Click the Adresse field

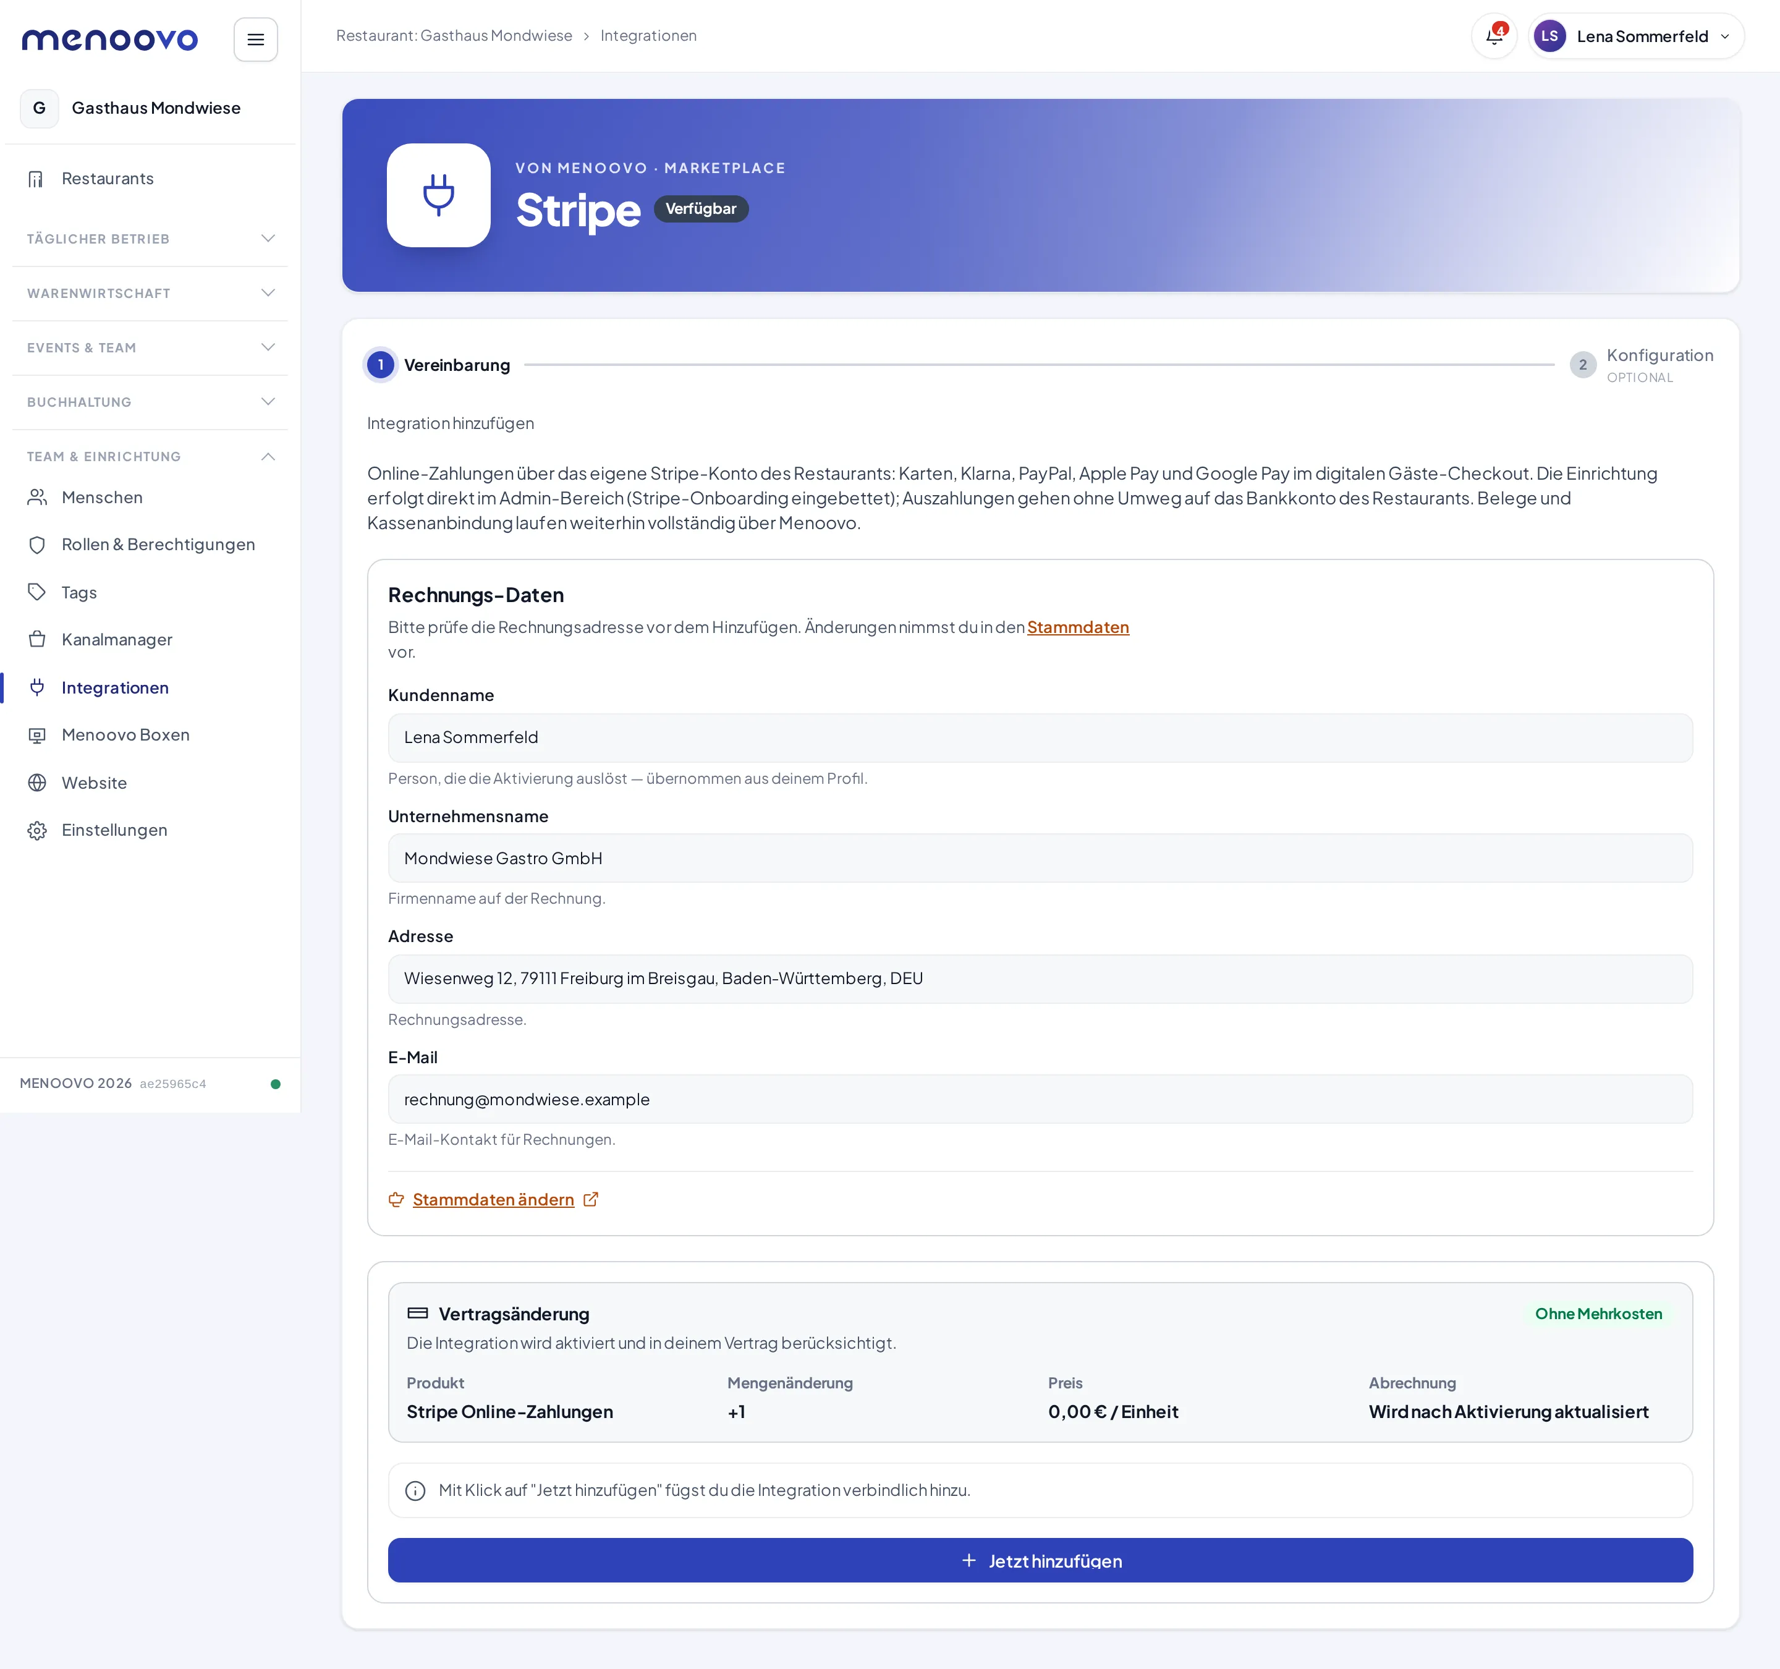[1040, 979]
